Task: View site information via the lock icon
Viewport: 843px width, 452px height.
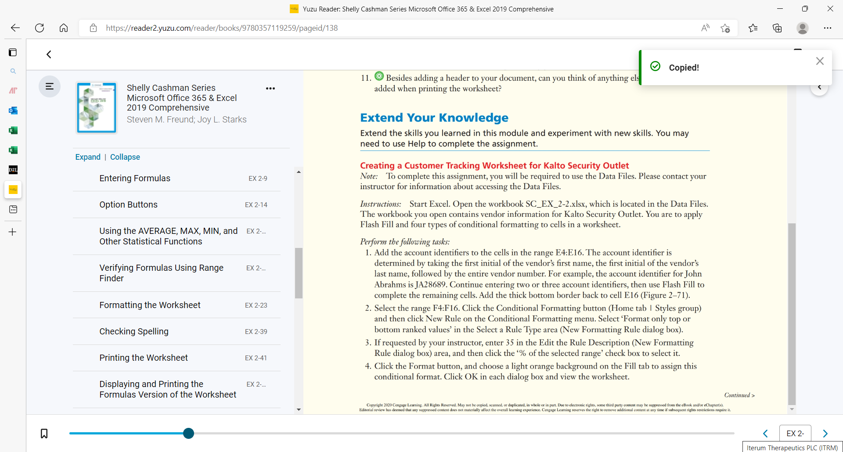Action: 93,28
